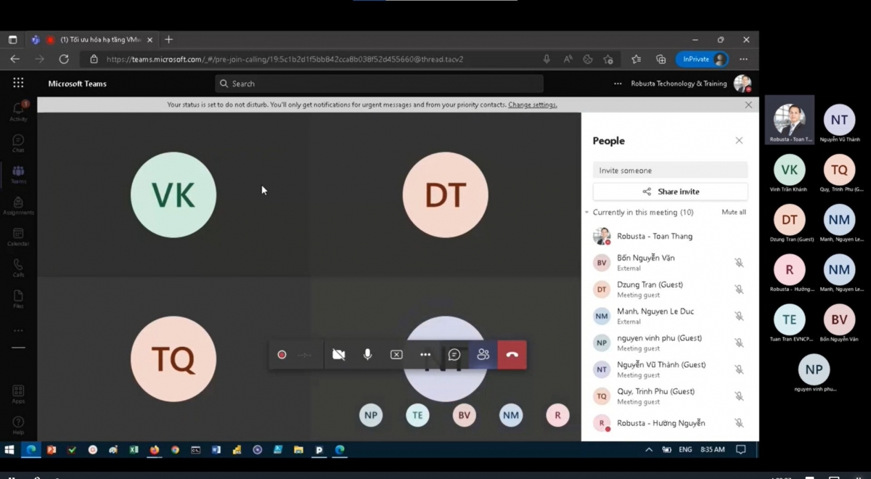871x479 pixels.
Task: Mute icon next to nguyen vinh phu (Guest)
Action: coord(739,343)
